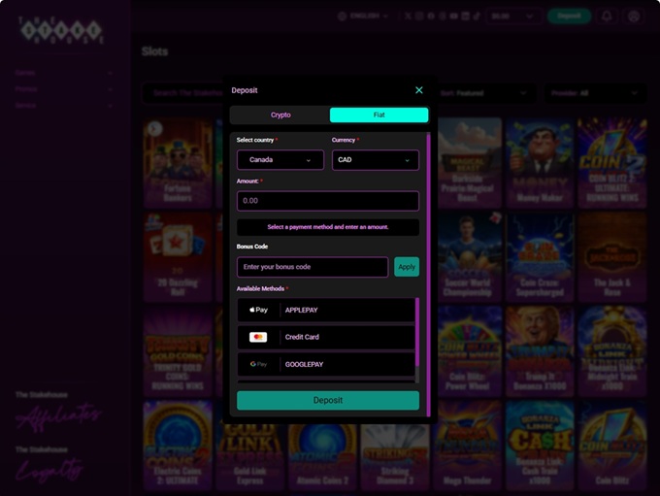Open the Gold Link Express thumbnail
Screen dimensions: 660x496
tap(249, 457)
